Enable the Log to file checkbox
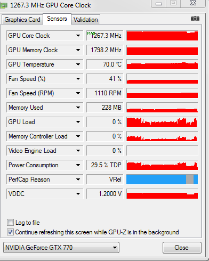This screenshot has width=209, height=261. click(x=10, y=222)
